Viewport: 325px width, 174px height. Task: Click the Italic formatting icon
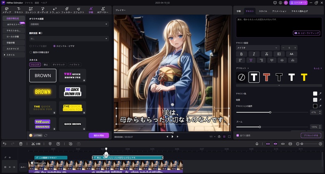(x=254, y=54)
